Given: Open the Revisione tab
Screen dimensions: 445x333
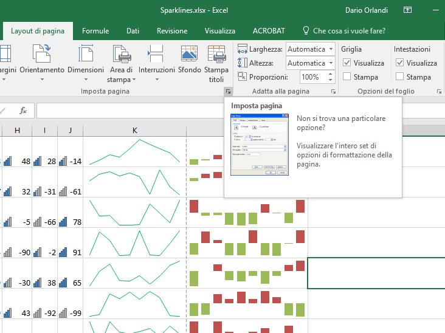Looking at the screenshot, I should (x=171, y=31).
